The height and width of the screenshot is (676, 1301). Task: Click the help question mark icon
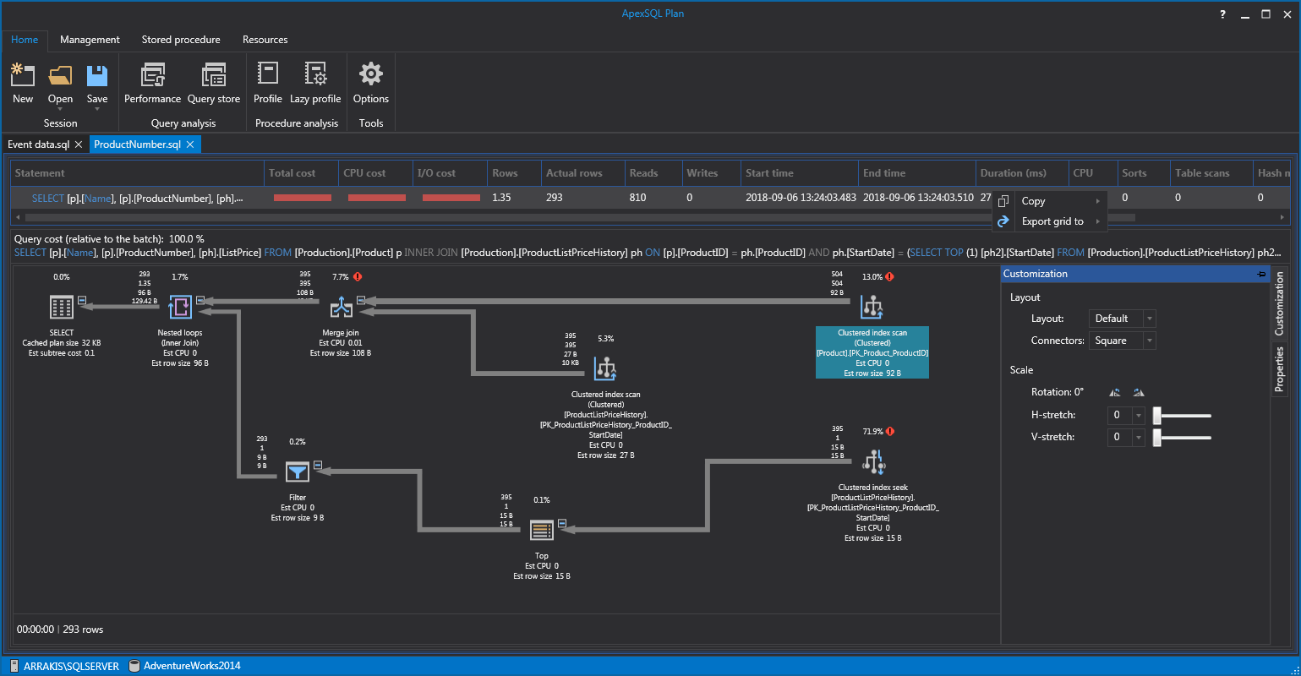click(x=1222, y=14)
